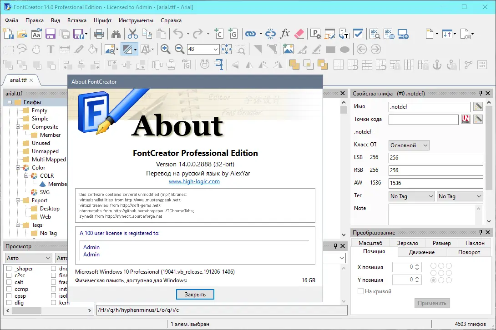This screenshot has height=330, width=496.
Task: Open the Инструменты menu
Action: coord(136,20)
